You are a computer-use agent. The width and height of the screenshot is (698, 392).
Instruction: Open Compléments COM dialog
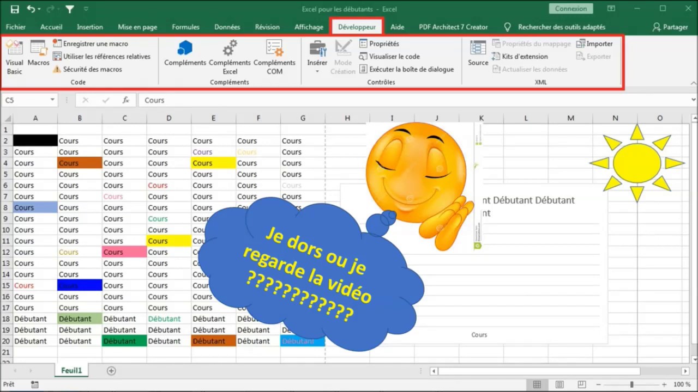275,57
